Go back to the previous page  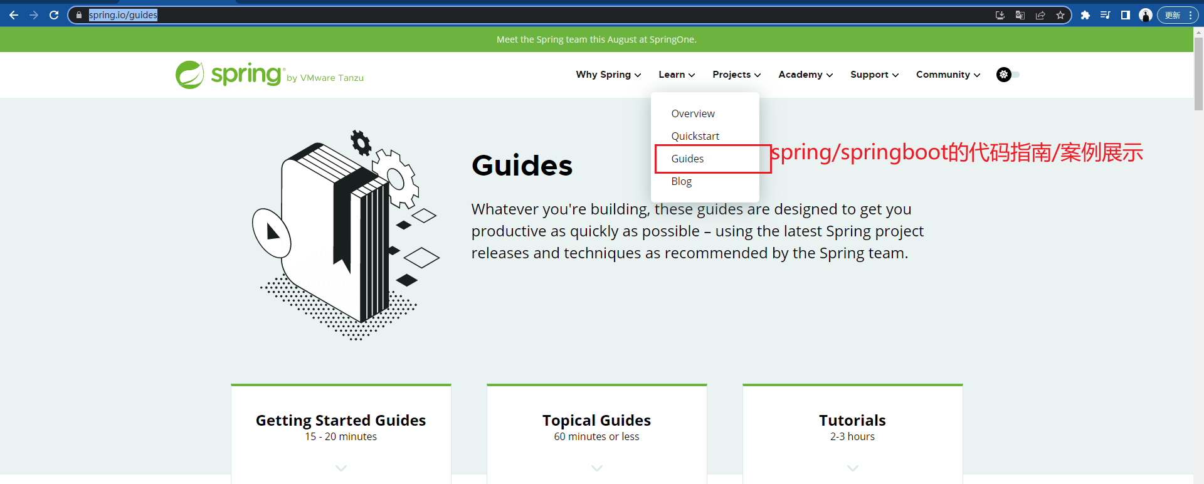(14, 15)
